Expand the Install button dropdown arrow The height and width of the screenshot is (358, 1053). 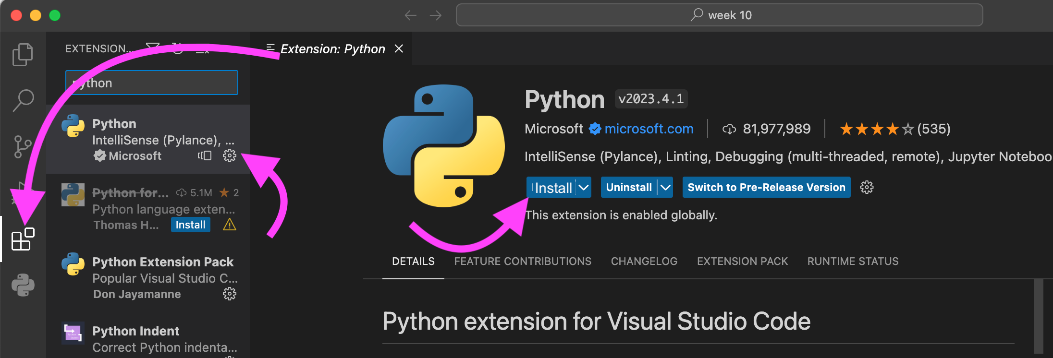point(584,188)
